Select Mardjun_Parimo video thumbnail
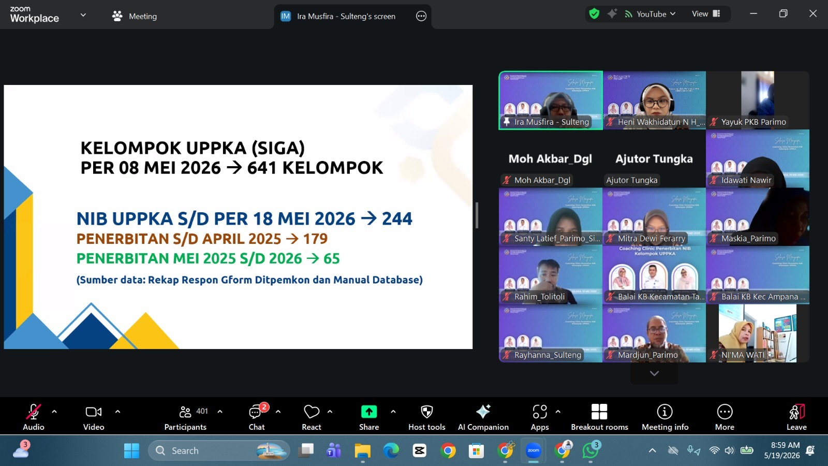 [654, 333]
